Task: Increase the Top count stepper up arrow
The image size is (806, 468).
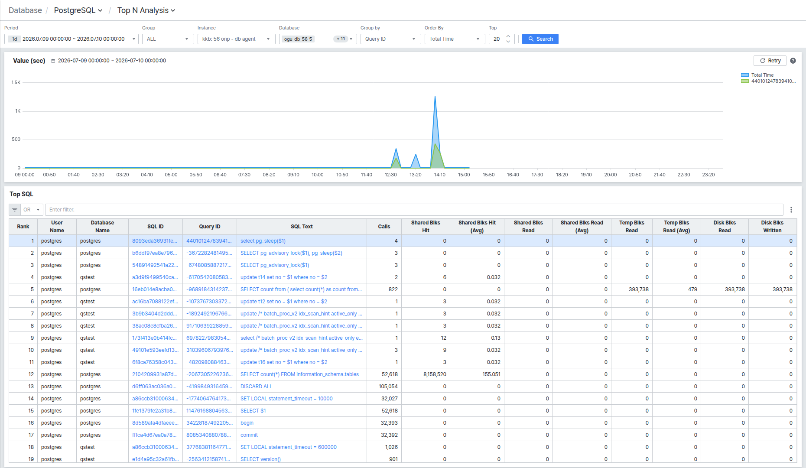Action: (508, 36)
